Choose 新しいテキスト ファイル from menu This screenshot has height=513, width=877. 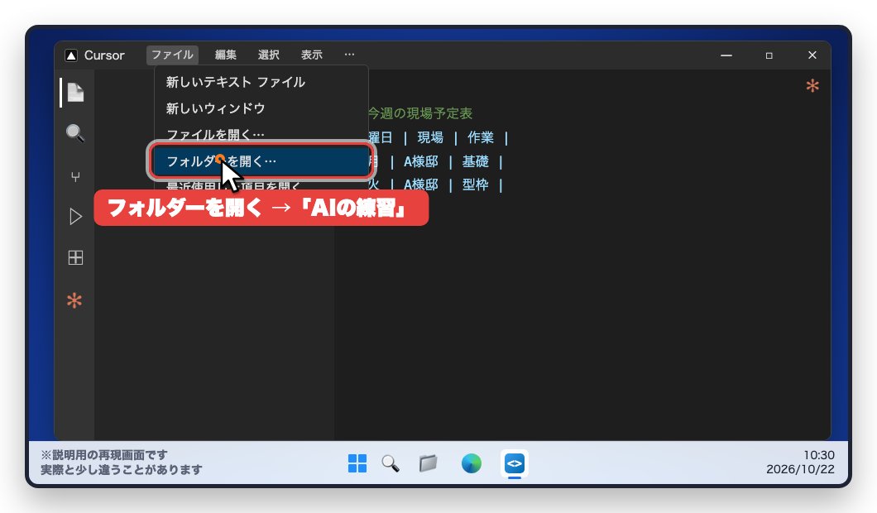coord(261,82)
